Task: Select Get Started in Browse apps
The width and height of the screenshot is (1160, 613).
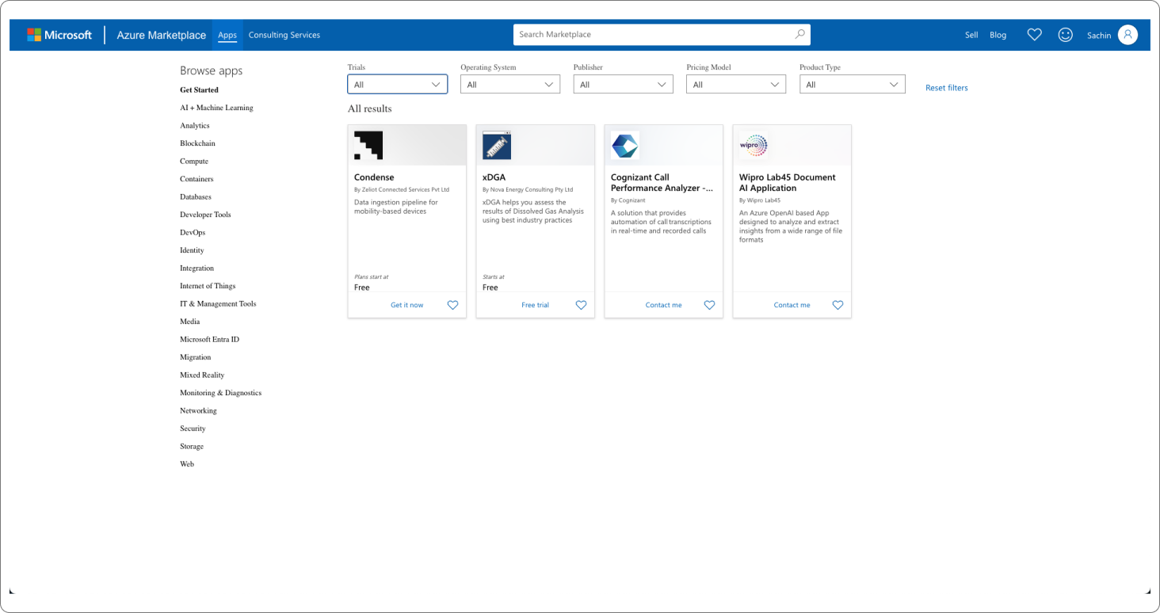Action: pos(199,90)
